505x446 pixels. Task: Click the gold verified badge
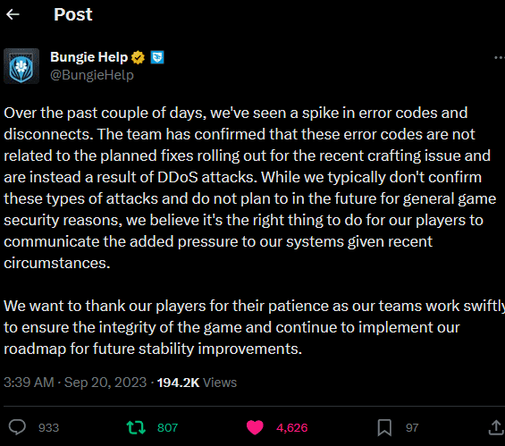click(138, 57)
